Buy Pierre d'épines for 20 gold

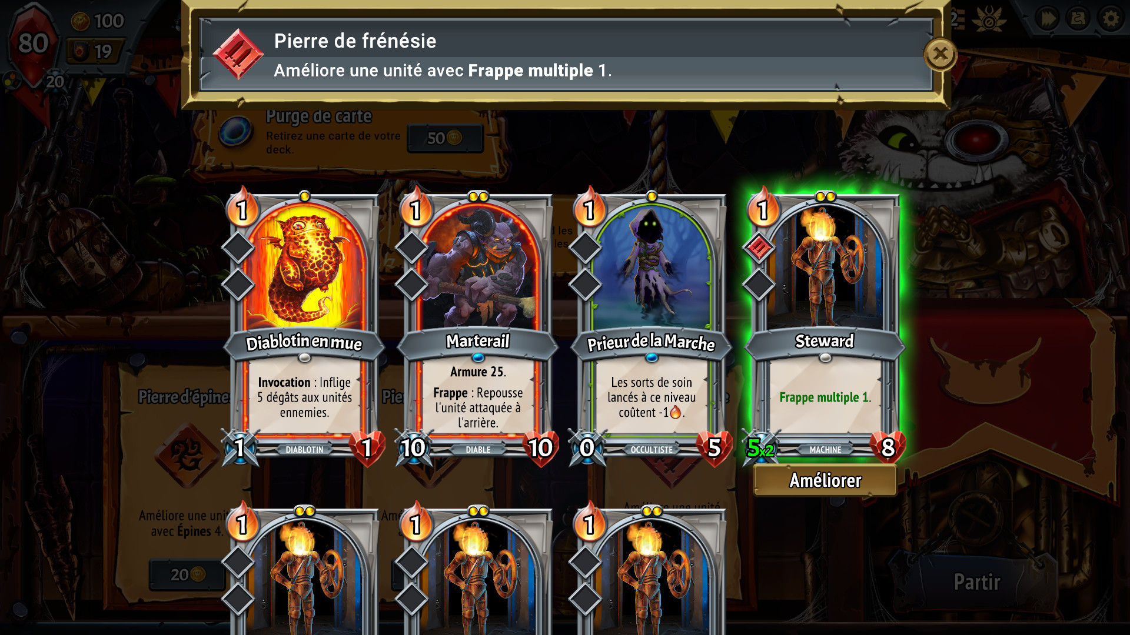188,574
